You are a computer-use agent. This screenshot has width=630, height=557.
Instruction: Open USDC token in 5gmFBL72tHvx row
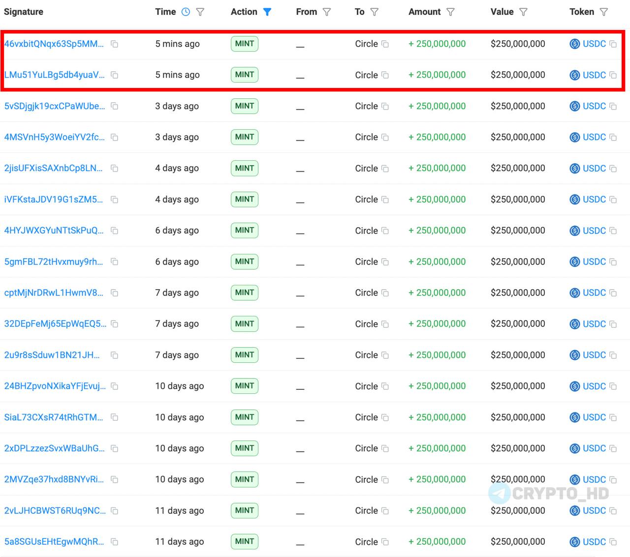click(594, 262)
